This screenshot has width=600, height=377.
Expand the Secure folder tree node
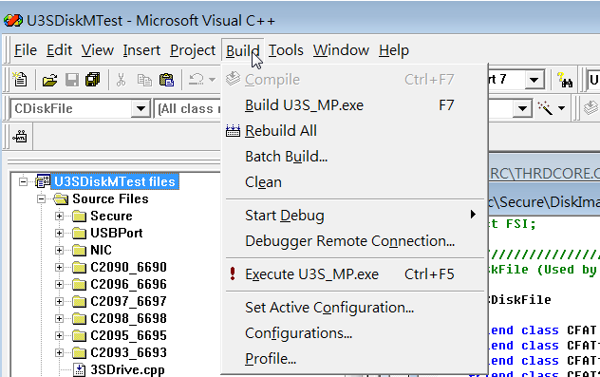click(59, 216)
